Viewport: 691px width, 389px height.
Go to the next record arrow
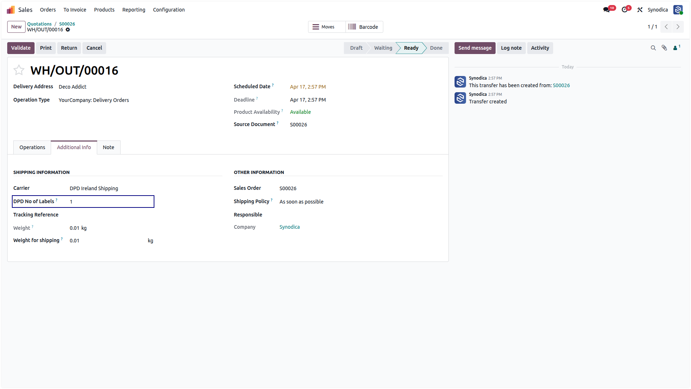pyautogui.click(x=678, y=27)
